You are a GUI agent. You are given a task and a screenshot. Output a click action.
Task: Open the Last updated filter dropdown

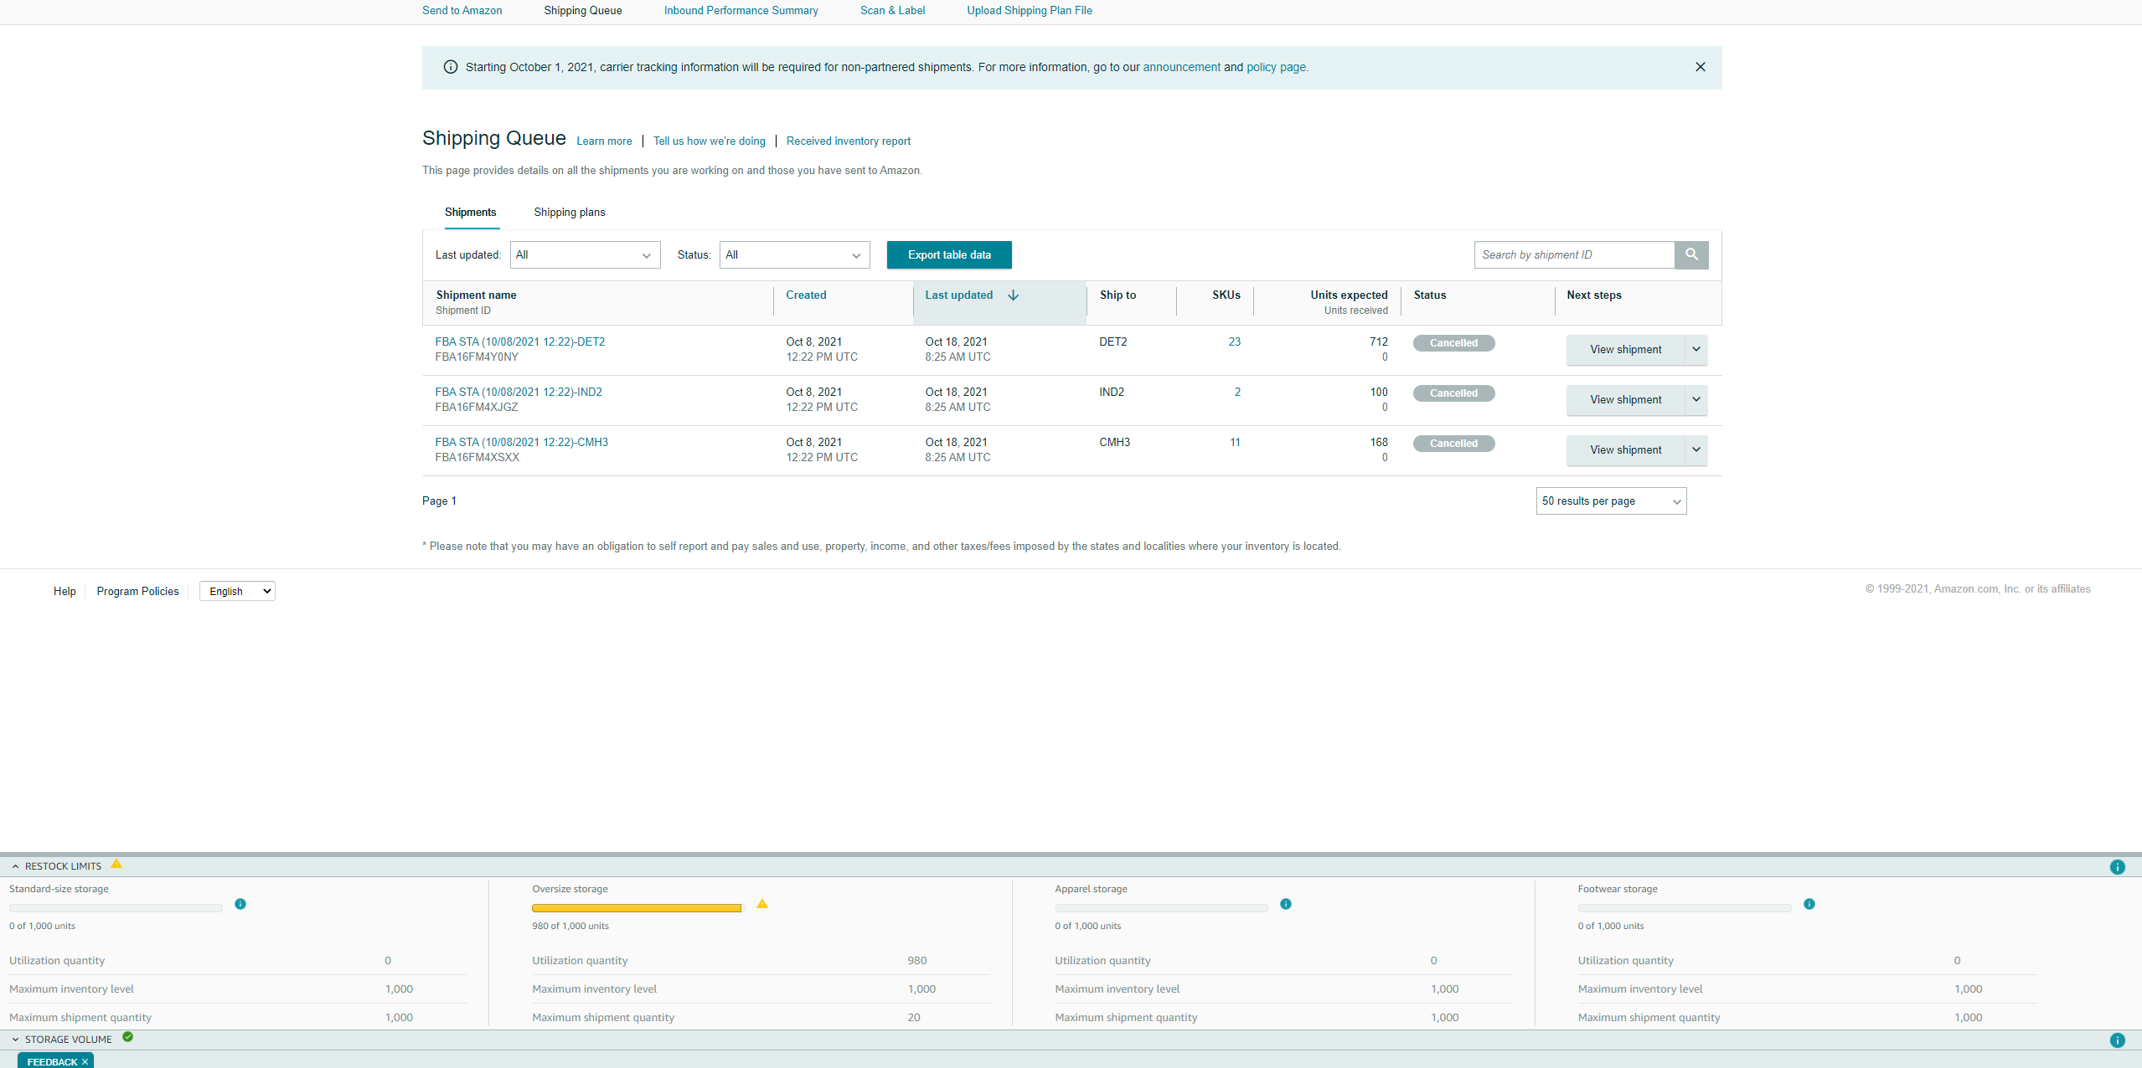(x=585, y=255)
